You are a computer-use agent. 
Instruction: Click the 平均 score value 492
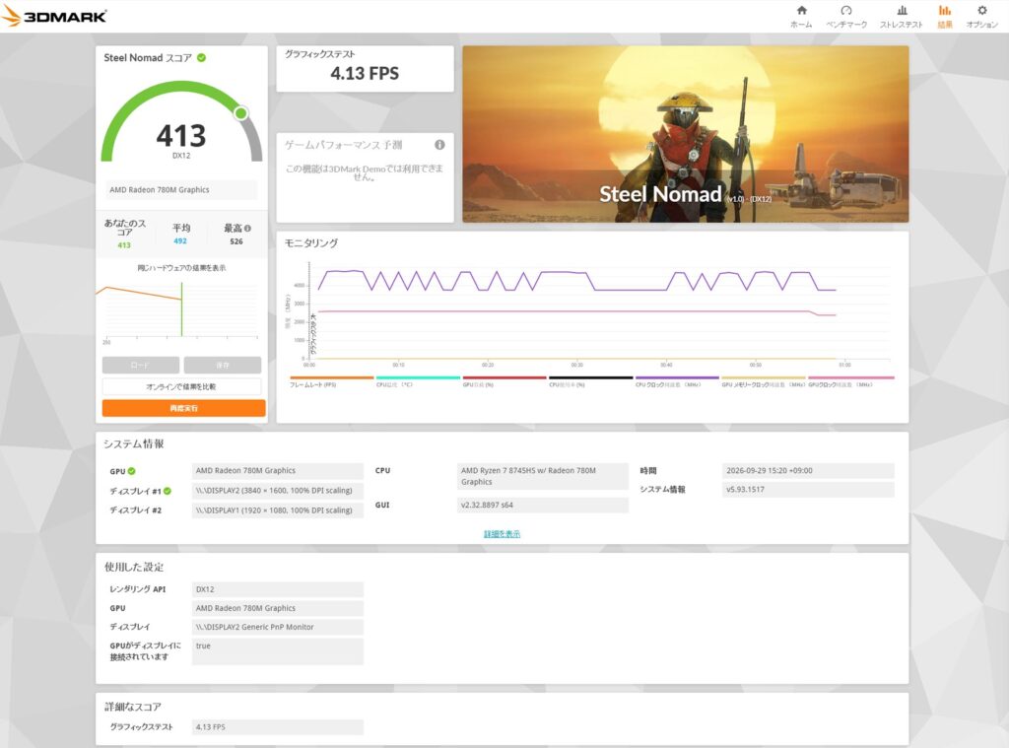[180, 240]
